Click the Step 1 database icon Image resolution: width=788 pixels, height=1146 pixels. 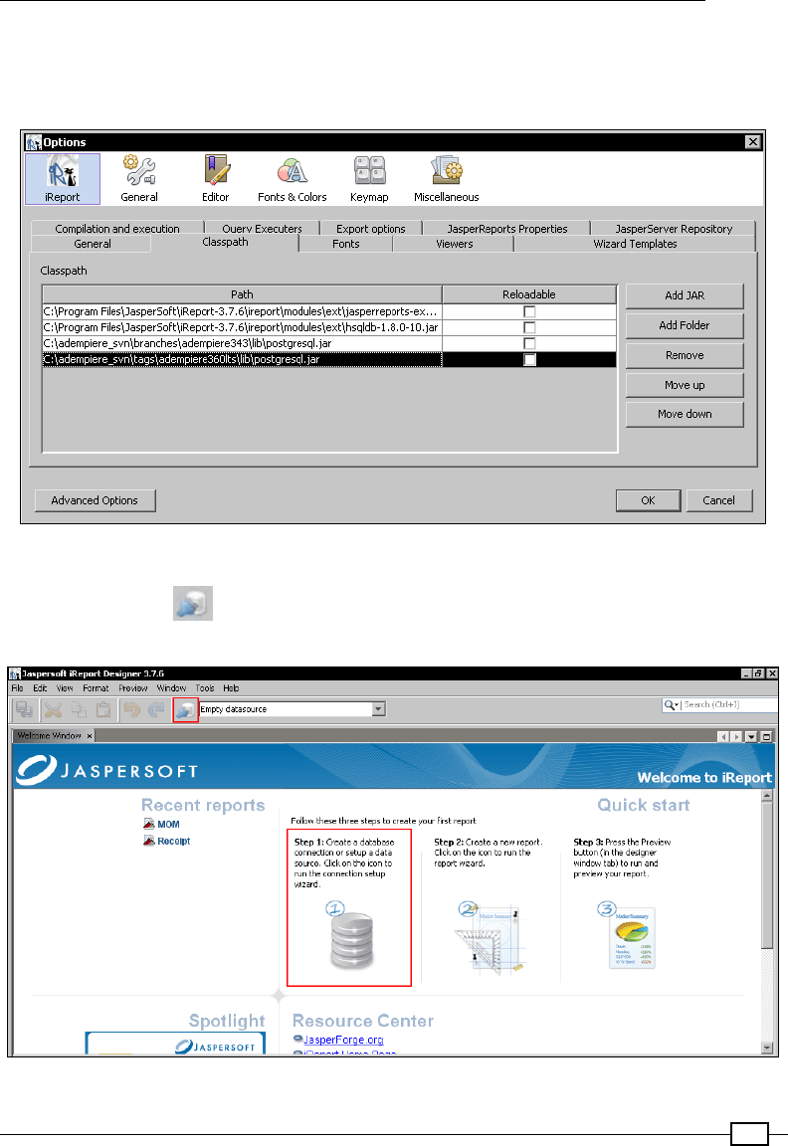pos(348,939)
